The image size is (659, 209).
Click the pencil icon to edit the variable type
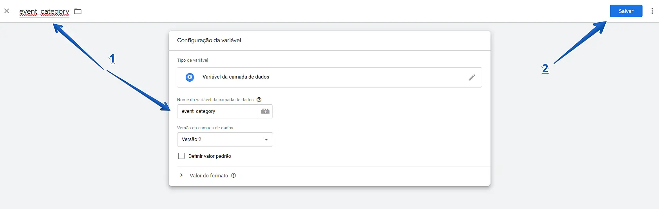472,77
